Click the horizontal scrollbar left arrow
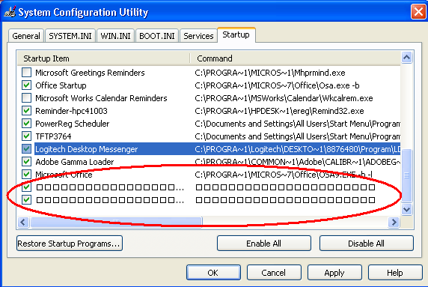428x287 pixels. (x=23, y=223)
